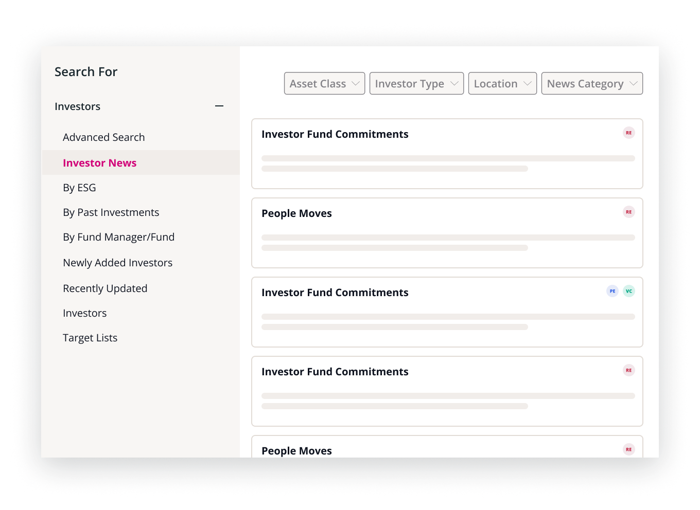The height and width of the screenshot is (510, 700).
Task: Click the RE badge on the fourth Investor Fund Commitments card
Action: (628, 370)
